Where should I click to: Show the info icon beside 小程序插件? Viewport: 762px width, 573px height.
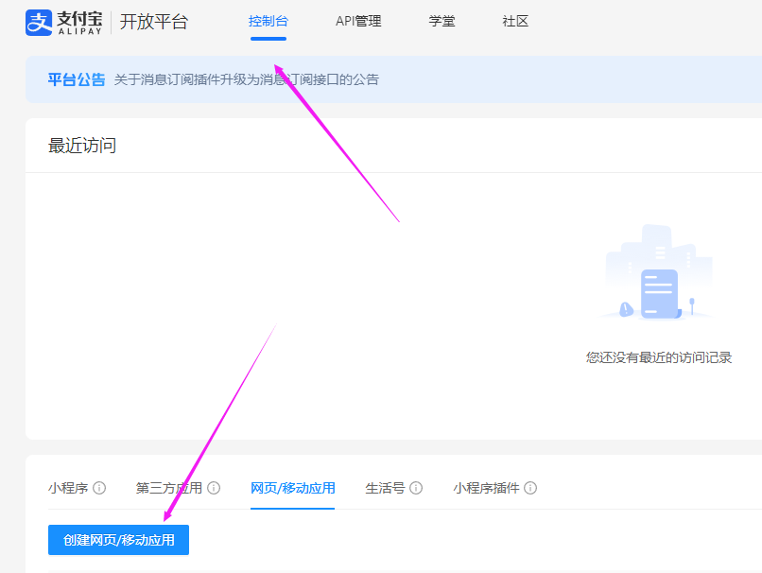point(530,488)
